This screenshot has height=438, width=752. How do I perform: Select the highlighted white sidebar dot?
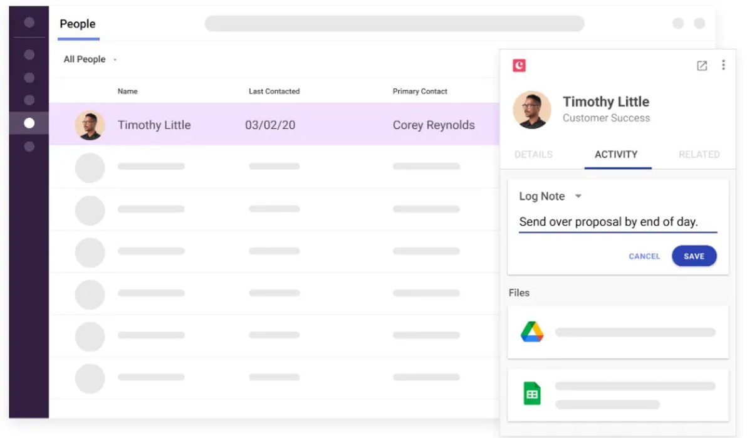(x=29, y=123)
